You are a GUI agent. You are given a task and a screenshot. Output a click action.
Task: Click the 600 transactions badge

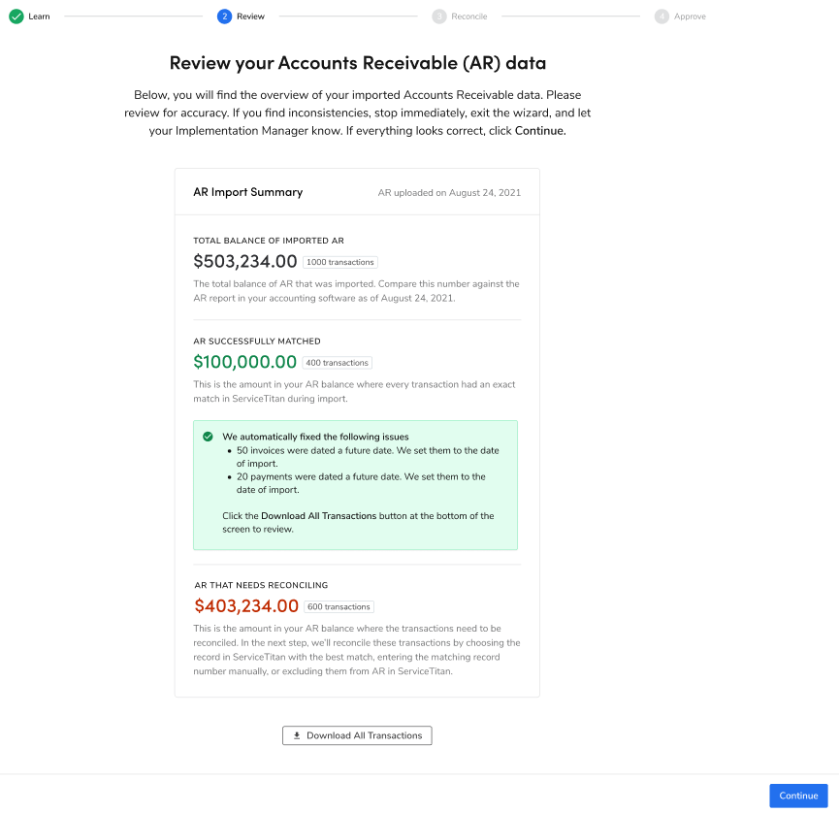339,607
